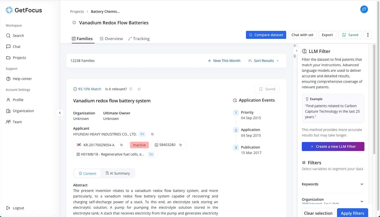Expand the 1+ classification codes badge
The height and width of the screenshot is (217, 380).
(x=151, y=155)
